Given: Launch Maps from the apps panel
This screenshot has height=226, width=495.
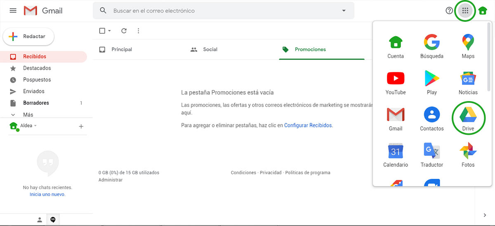Looking at the screenshot, I should click(468, 47).
